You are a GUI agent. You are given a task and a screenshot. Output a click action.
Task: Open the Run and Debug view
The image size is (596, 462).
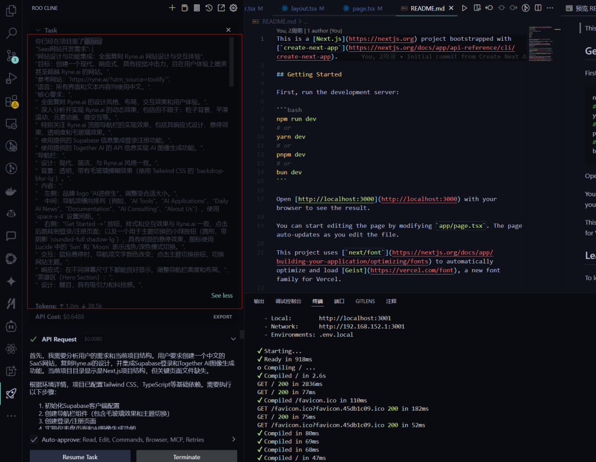11,78
